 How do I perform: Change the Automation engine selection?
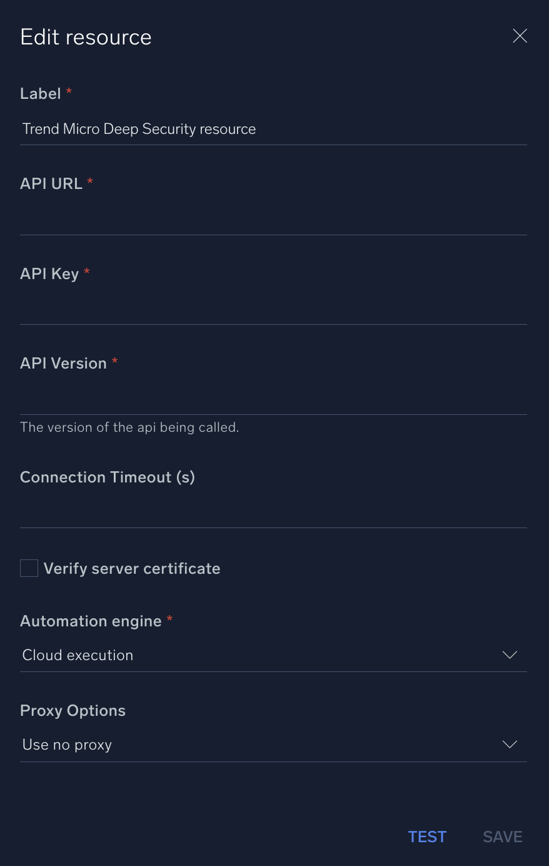point(273,655)
